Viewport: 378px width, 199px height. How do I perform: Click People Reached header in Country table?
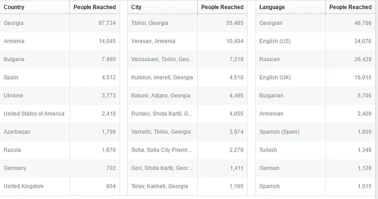[x=95, y=7]
